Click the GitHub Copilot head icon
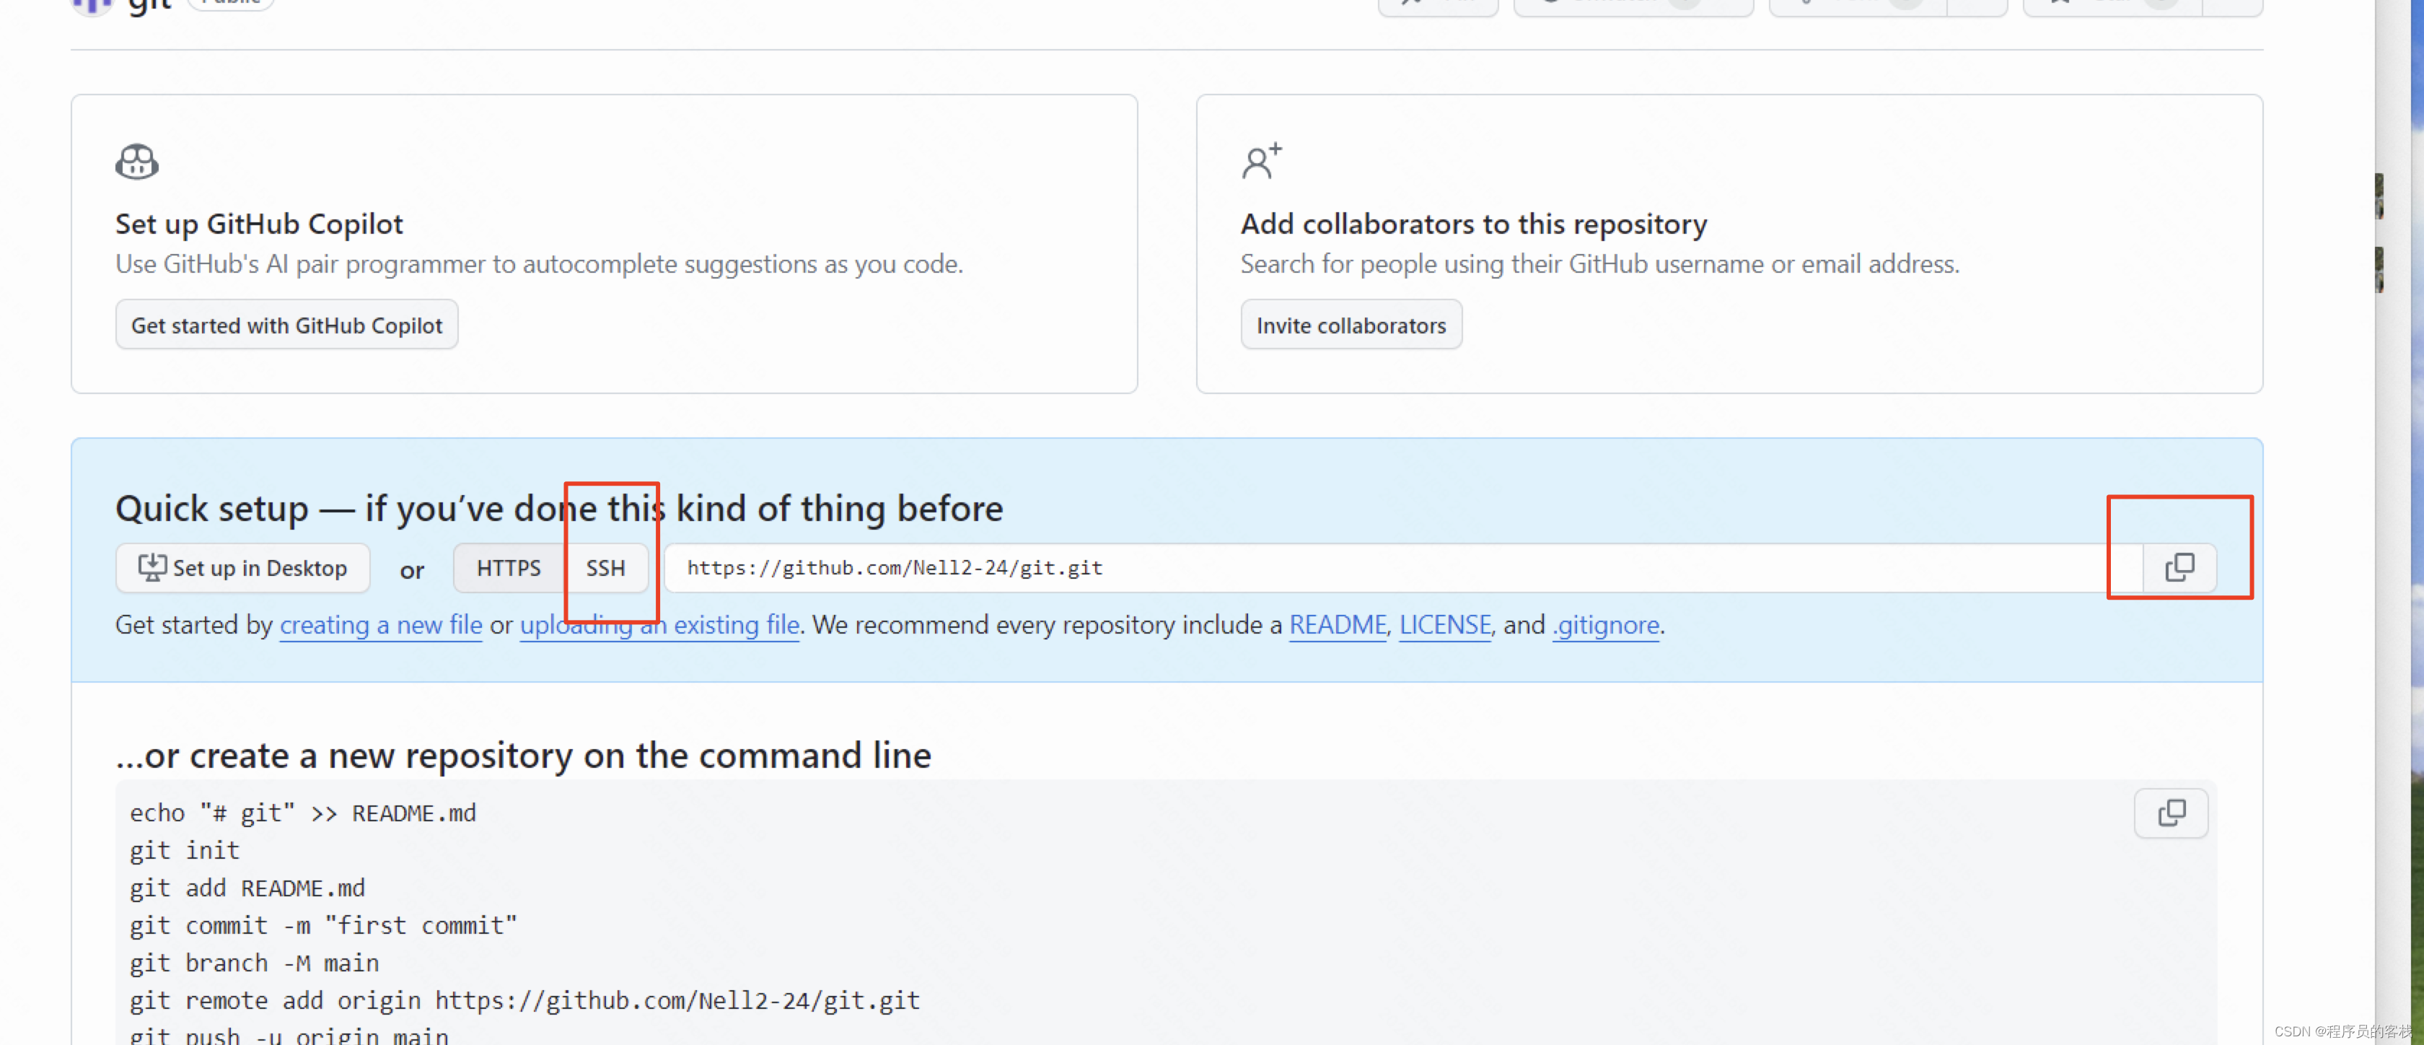Screen dimensions: 2424x1045 pos(136,161)
